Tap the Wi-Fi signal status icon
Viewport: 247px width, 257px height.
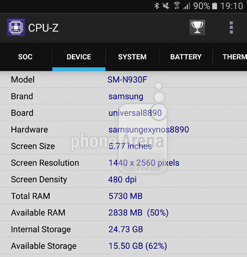(x=176, y=6)
